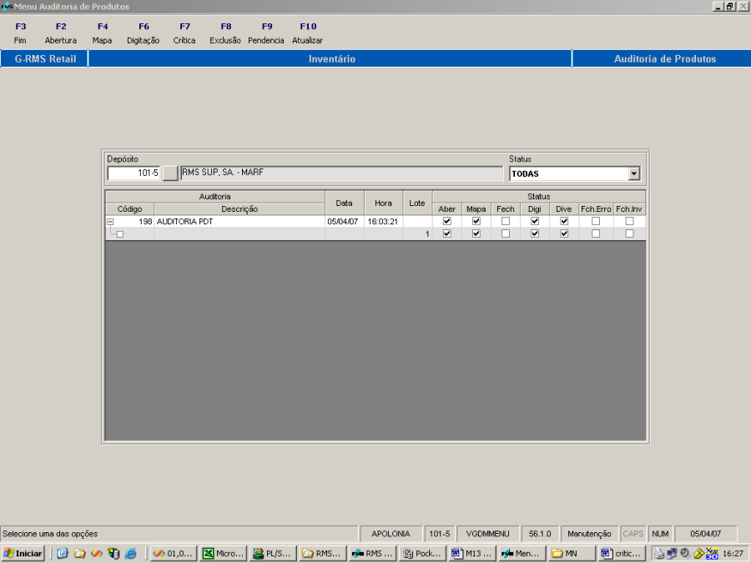Open F9 Pendencia option

click(266, 33)
